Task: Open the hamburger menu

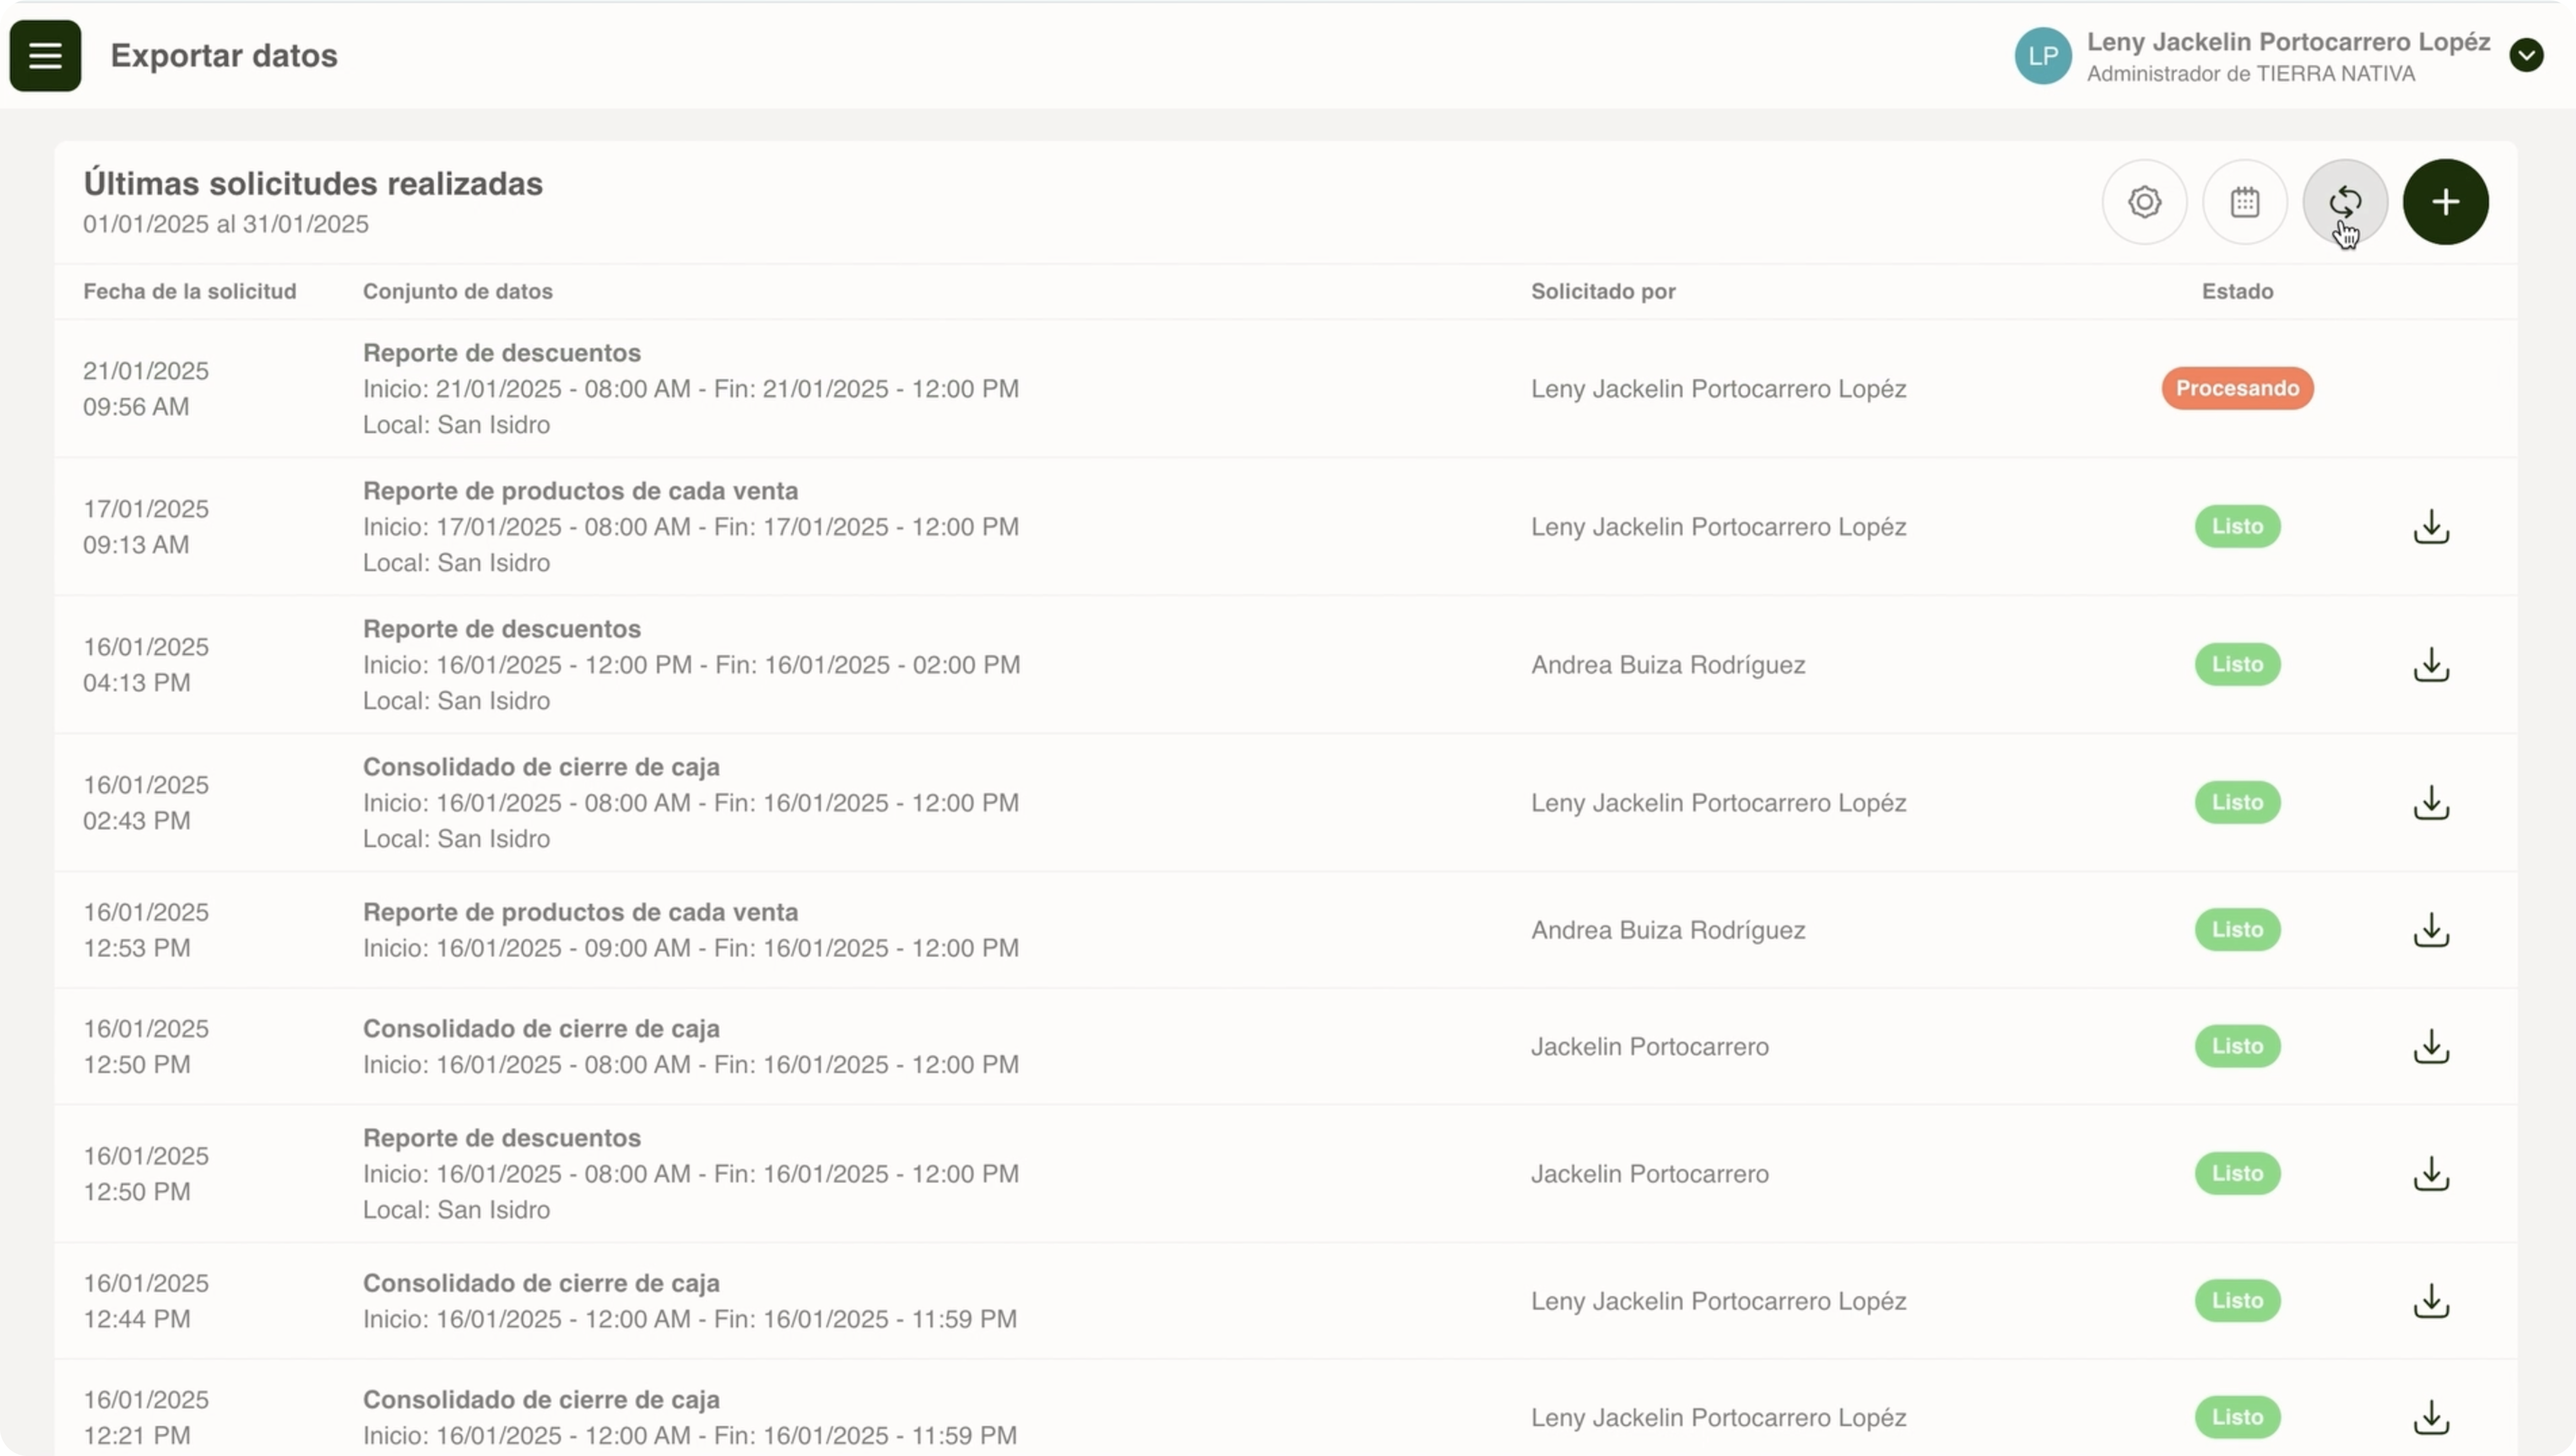Action: [45, 56]
